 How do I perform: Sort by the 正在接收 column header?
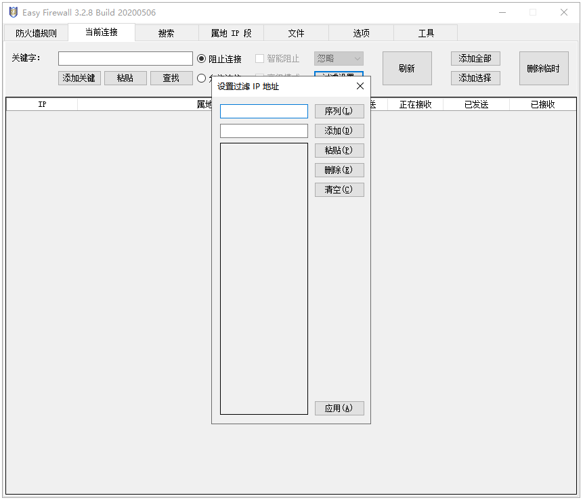415,104
